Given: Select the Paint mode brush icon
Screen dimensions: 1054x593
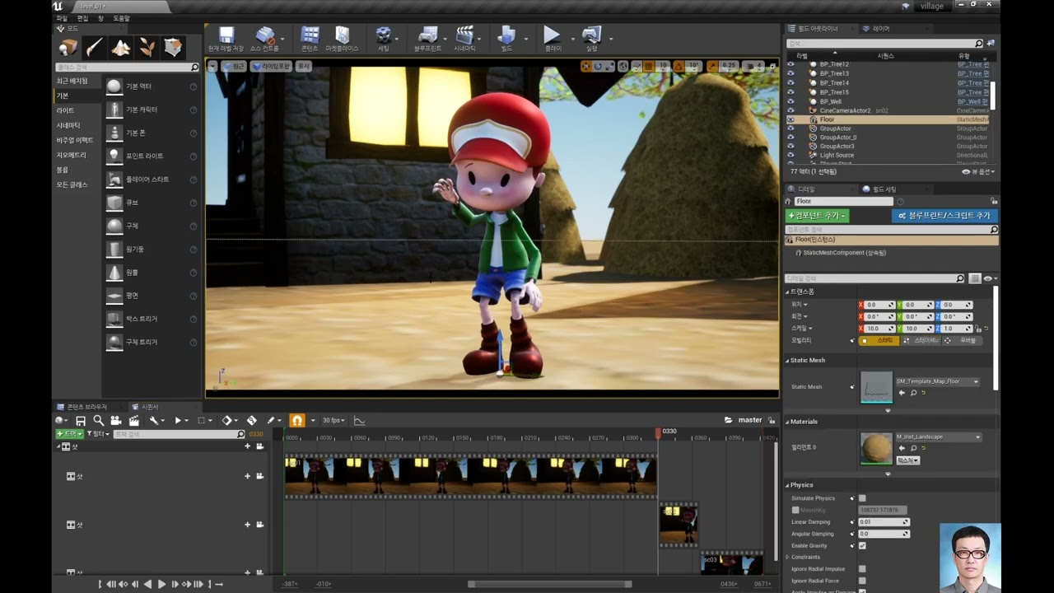Looking at the screenshot, I should coord(94,48).
